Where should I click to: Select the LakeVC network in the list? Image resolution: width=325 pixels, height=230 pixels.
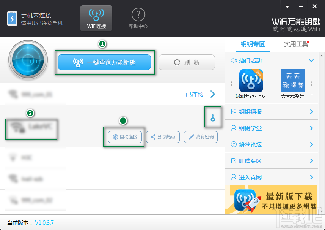31,129
